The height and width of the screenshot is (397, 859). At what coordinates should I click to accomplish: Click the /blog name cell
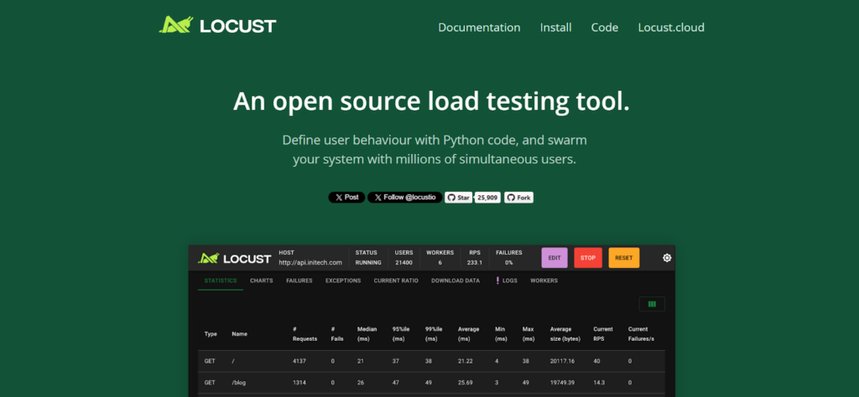click(238, 383)
